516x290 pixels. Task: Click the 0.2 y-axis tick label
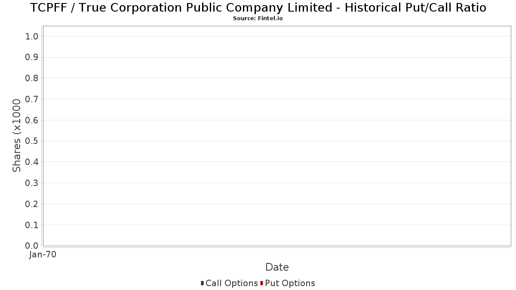[x=32, y=204]
